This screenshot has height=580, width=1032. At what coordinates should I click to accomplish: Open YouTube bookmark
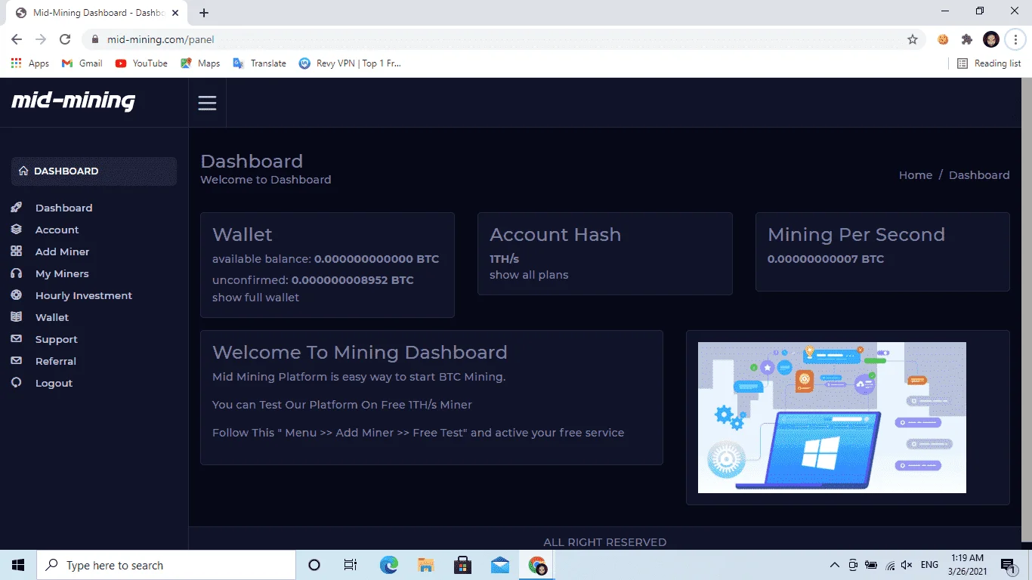[141, 63]
